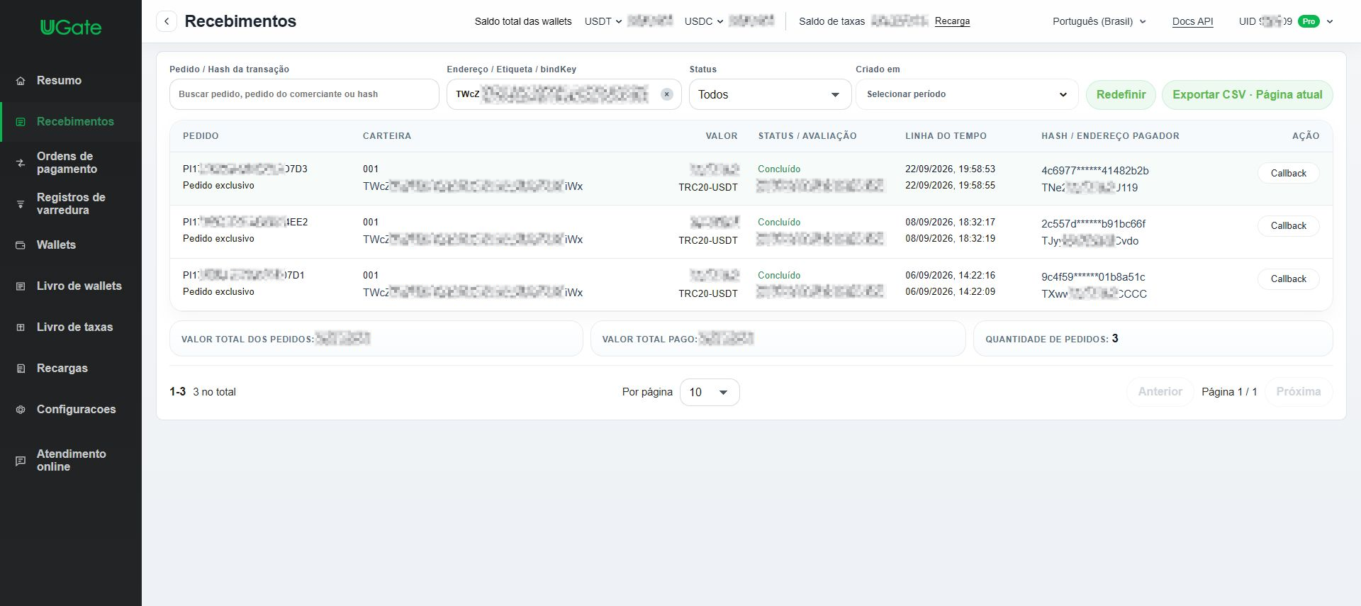
Task: Click Concluído status of order ending 4EE2
Action: click(779, 223)
